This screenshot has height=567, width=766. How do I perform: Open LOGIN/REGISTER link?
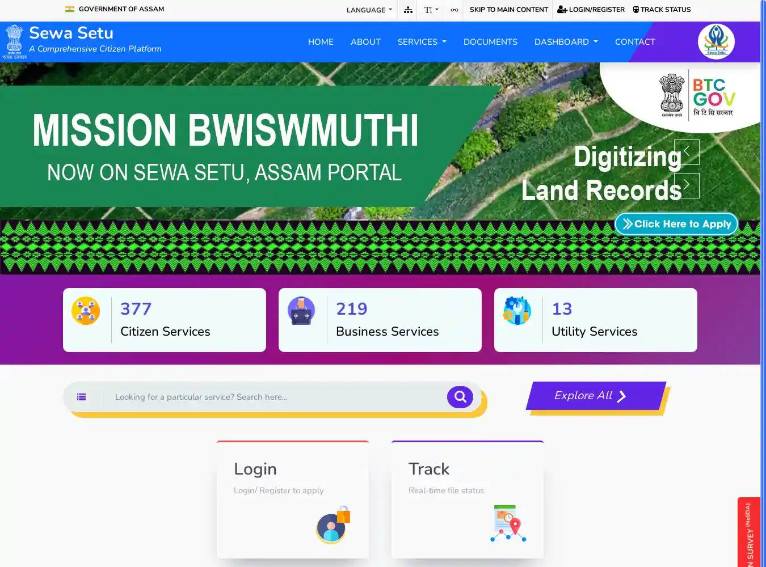591,10
